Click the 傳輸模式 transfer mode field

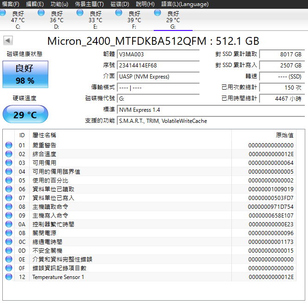pos(158,87)
